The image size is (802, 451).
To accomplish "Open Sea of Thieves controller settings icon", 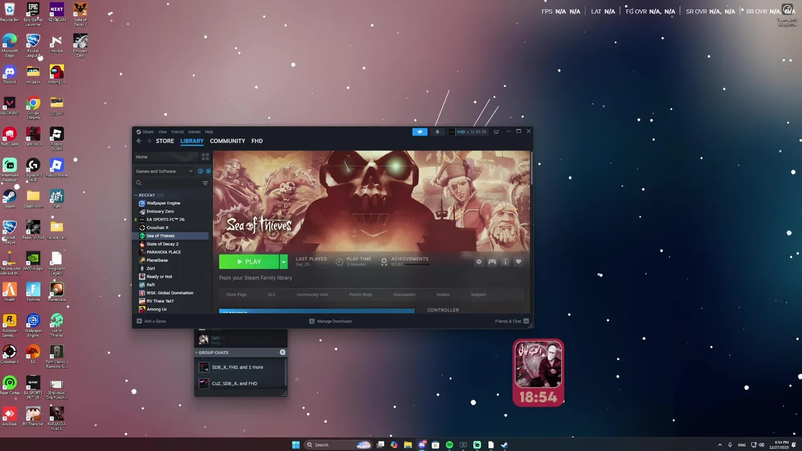I will coord(492,262).
